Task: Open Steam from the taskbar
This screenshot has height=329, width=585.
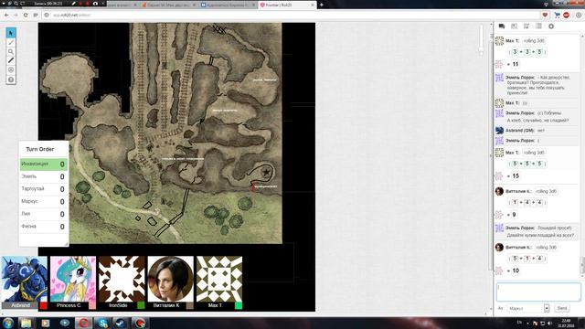Action: [x=121, y=323]
